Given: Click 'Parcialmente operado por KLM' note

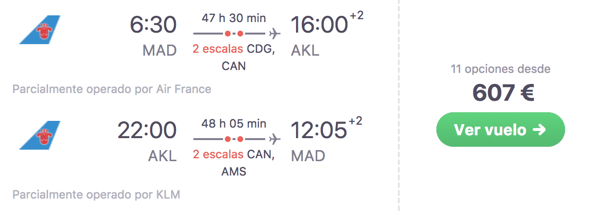Looking at the screenshot, I should 96,195.
